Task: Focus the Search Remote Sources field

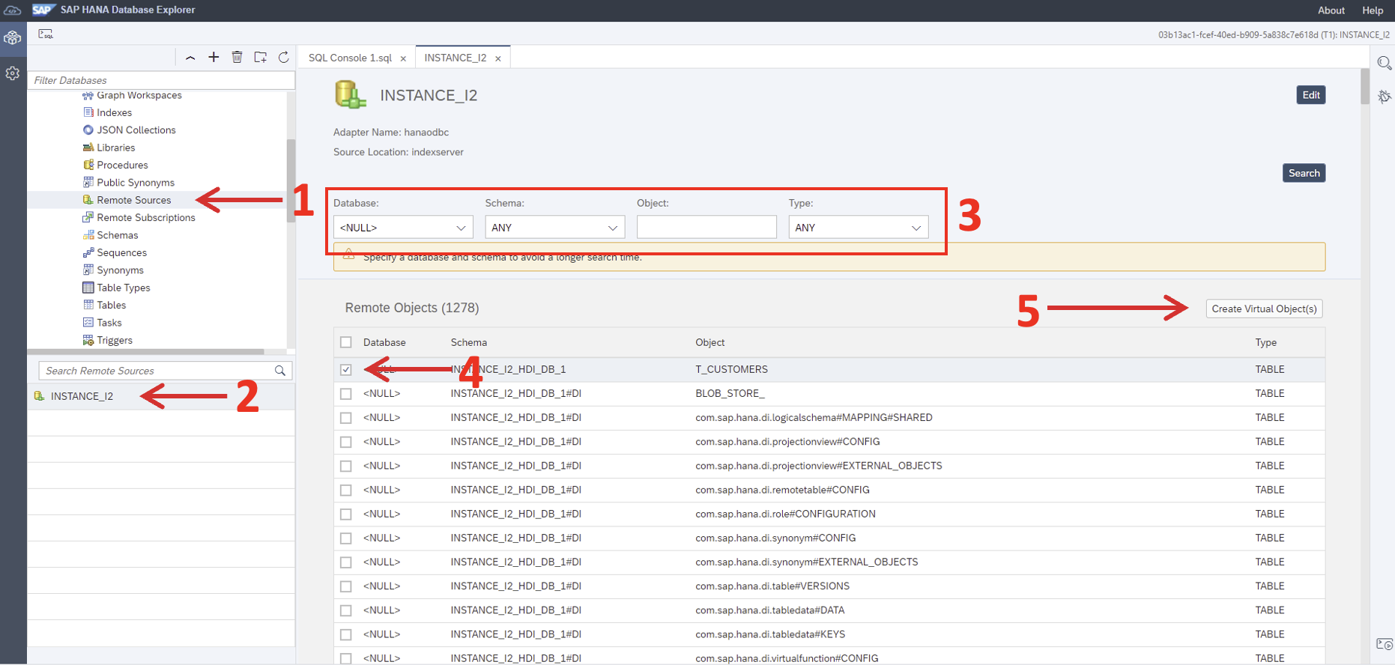Action: point(157,371)
